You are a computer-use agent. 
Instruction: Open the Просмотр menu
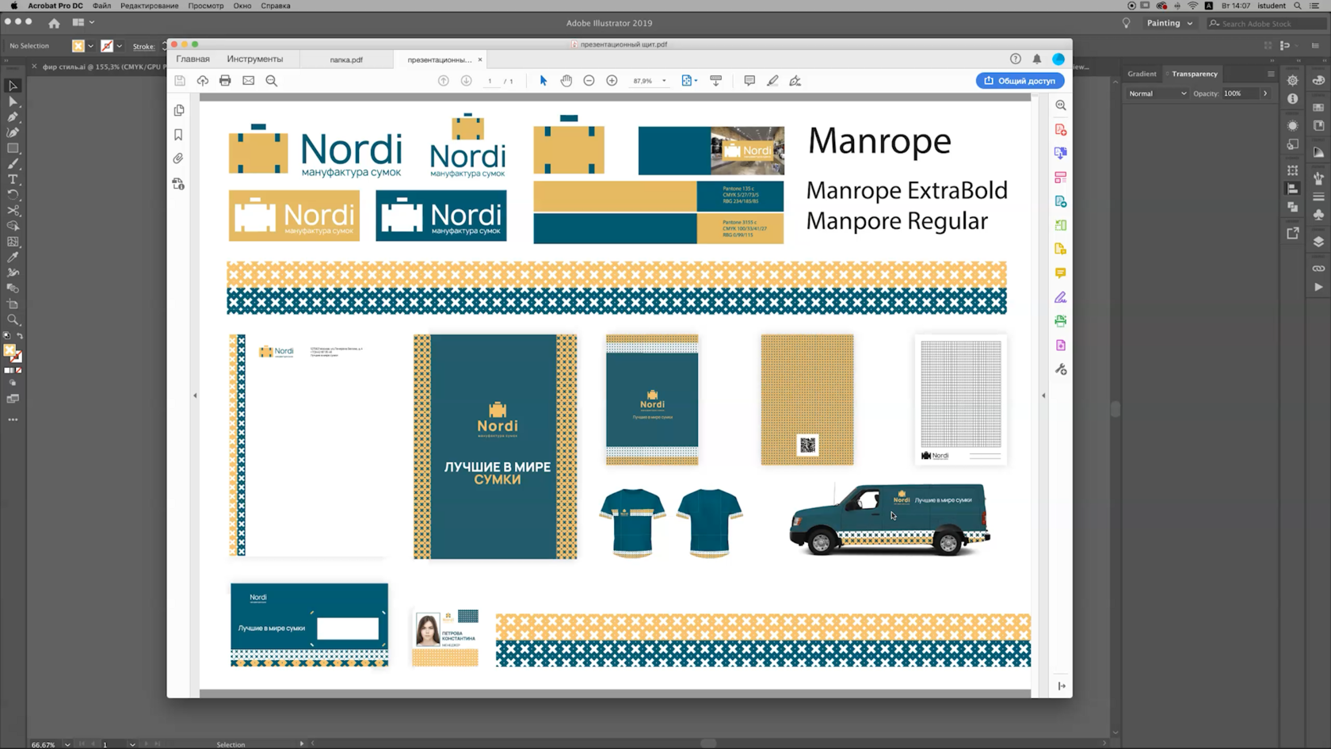click(x=206, y=6)
